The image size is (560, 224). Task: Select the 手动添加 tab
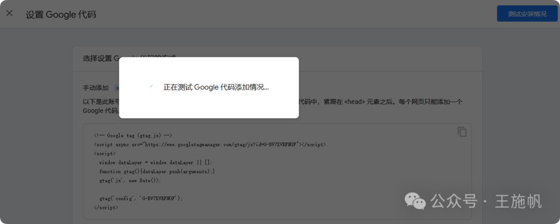pos(96,88)
